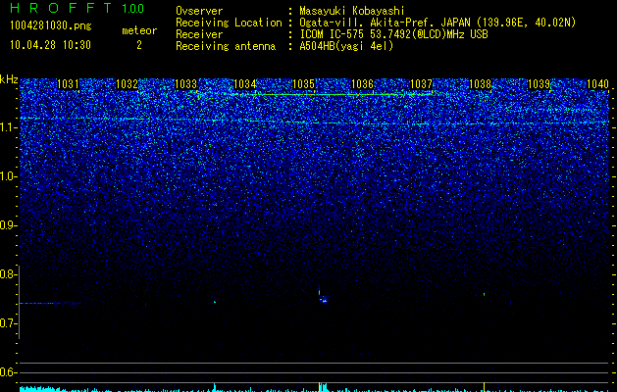Click the Receiving Location field label
The width and height of the screenshot is (617, 392).
pos(229,23)
